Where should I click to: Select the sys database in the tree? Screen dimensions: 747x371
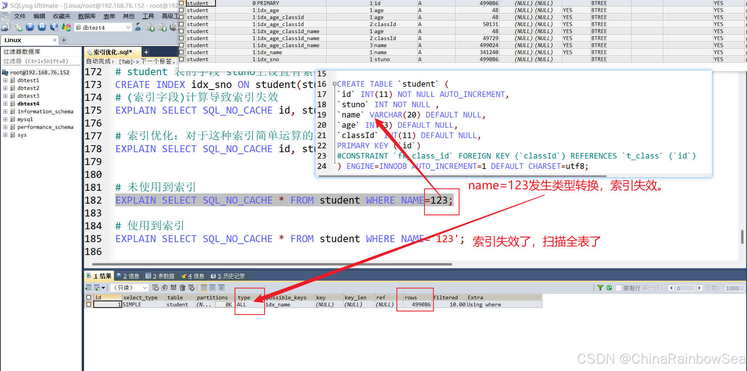(22, 135)
